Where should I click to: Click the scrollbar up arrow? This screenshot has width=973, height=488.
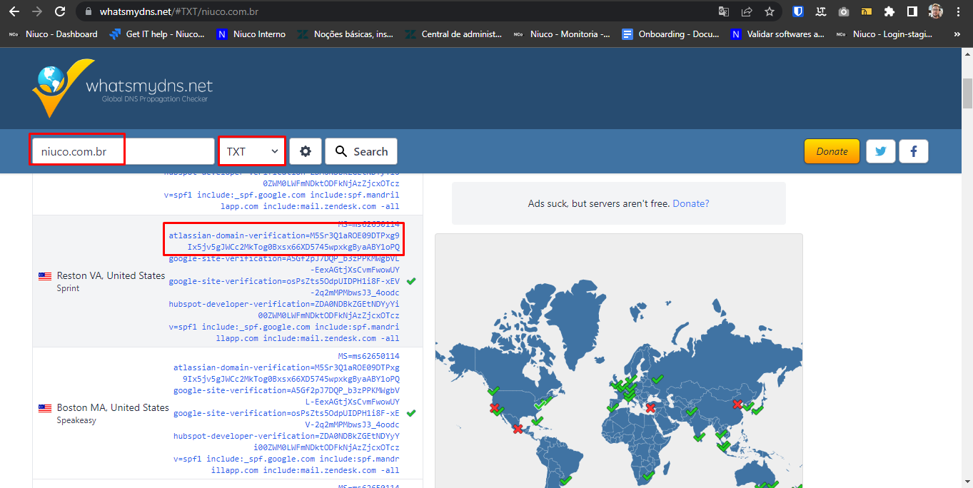tap(967, 54)
